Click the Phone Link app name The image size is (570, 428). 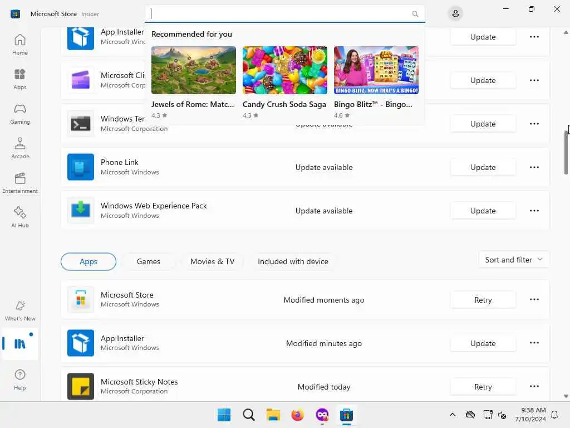(119, 162)
